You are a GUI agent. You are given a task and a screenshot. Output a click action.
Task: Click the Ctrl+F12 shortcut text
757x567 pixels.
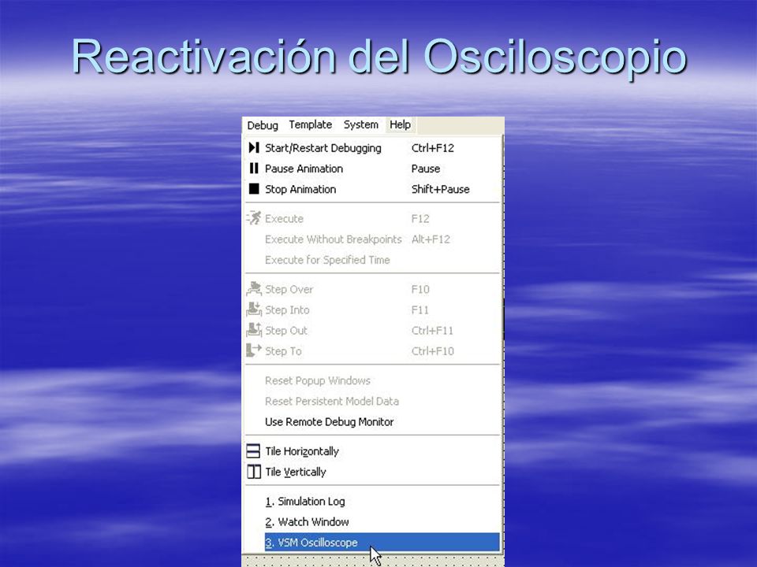coord(433,148)
